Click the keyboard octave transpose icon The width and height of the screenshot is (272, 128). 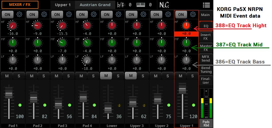pos(141,5)
